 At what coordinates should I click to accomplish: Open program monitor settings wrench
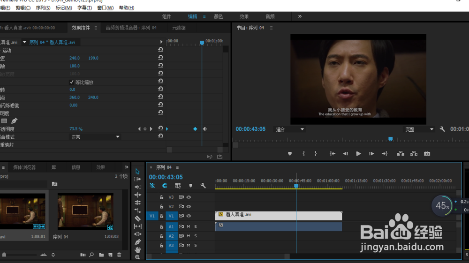[442, 129]
